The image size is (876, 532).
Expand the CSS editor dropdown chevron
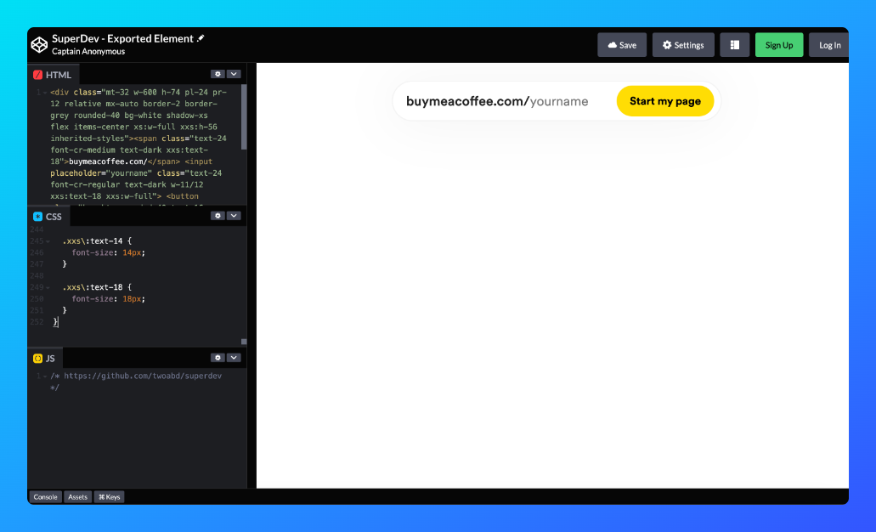point(234,216)
